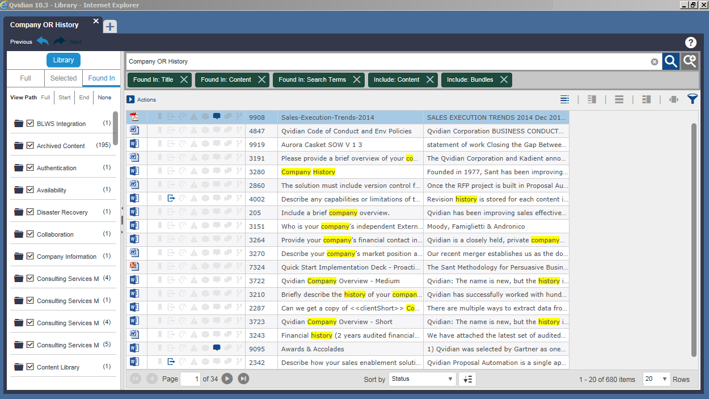Open PDF icon for Sales-Execution-Trends-2014
Viewport: 709px width, 399px height.
point(134,117)
